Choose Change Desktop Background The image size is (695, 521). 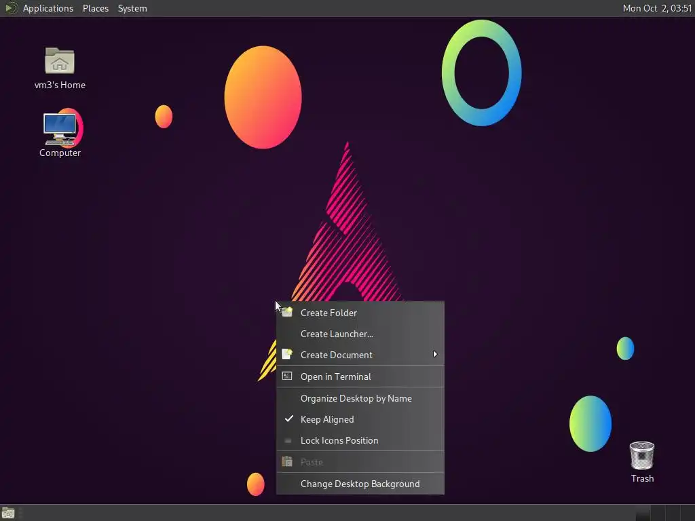(x=360, y=484)
